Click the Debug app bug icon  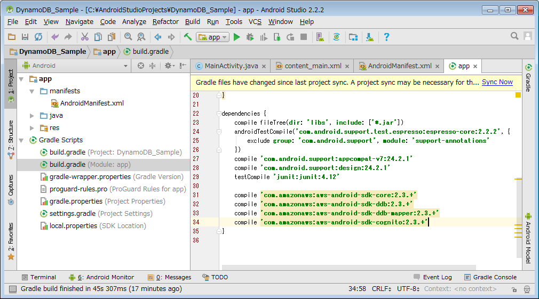[250, 37]
